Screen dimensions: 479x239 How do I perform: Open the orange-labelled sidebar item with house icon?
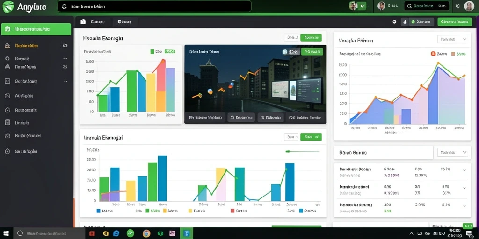pos(36,46)
